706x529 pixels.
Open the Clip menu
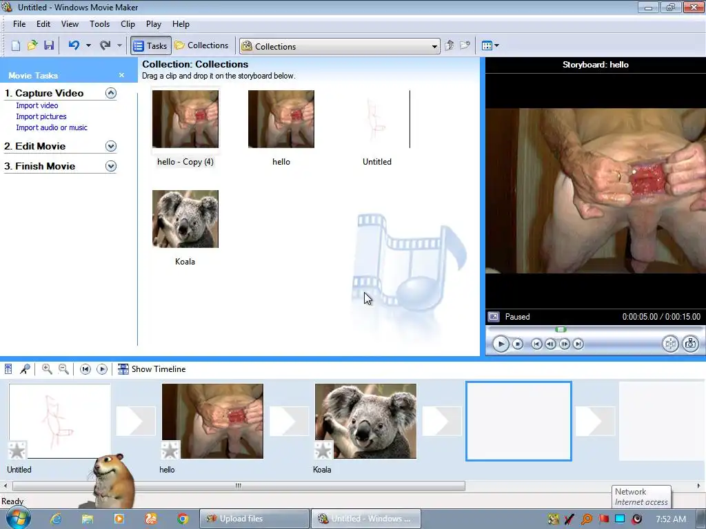(128, 24)
